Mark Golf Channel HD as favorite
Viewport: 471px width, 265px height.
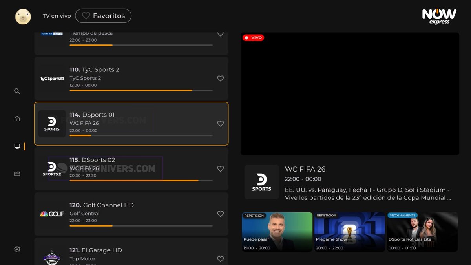[x=221, y=214]
